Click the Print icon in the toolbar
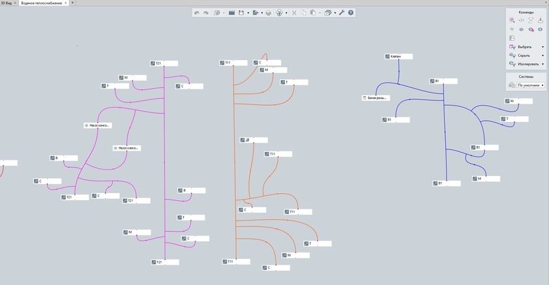 [268, 12]
